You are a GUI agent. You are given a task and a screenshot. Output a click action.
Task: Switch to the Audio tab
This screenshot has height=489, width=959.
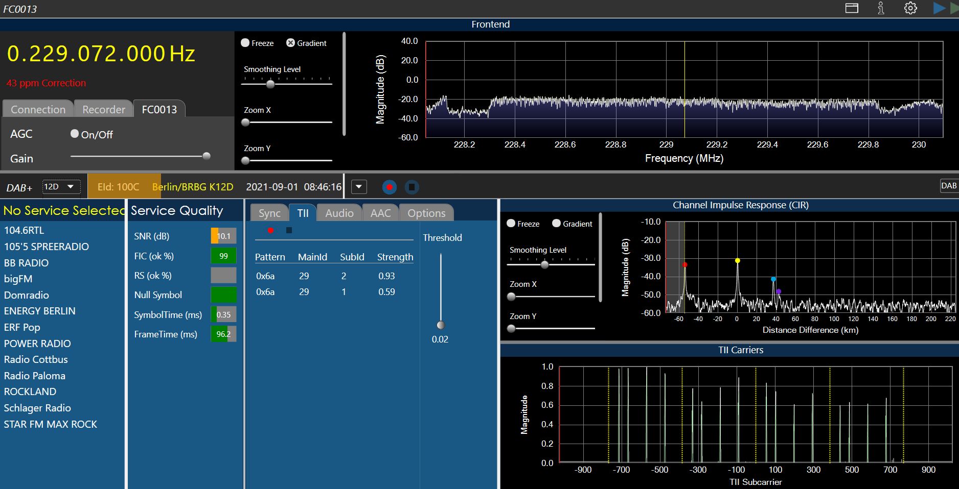339,213
